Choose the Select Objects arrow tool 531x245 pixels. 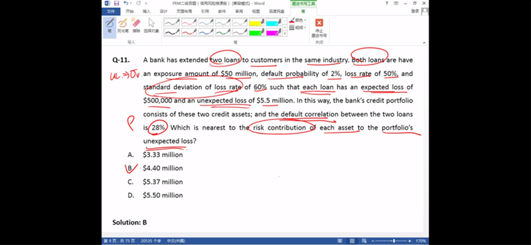click(151, 25)
